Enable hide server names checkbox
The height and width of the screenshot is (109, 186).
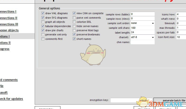74,26
